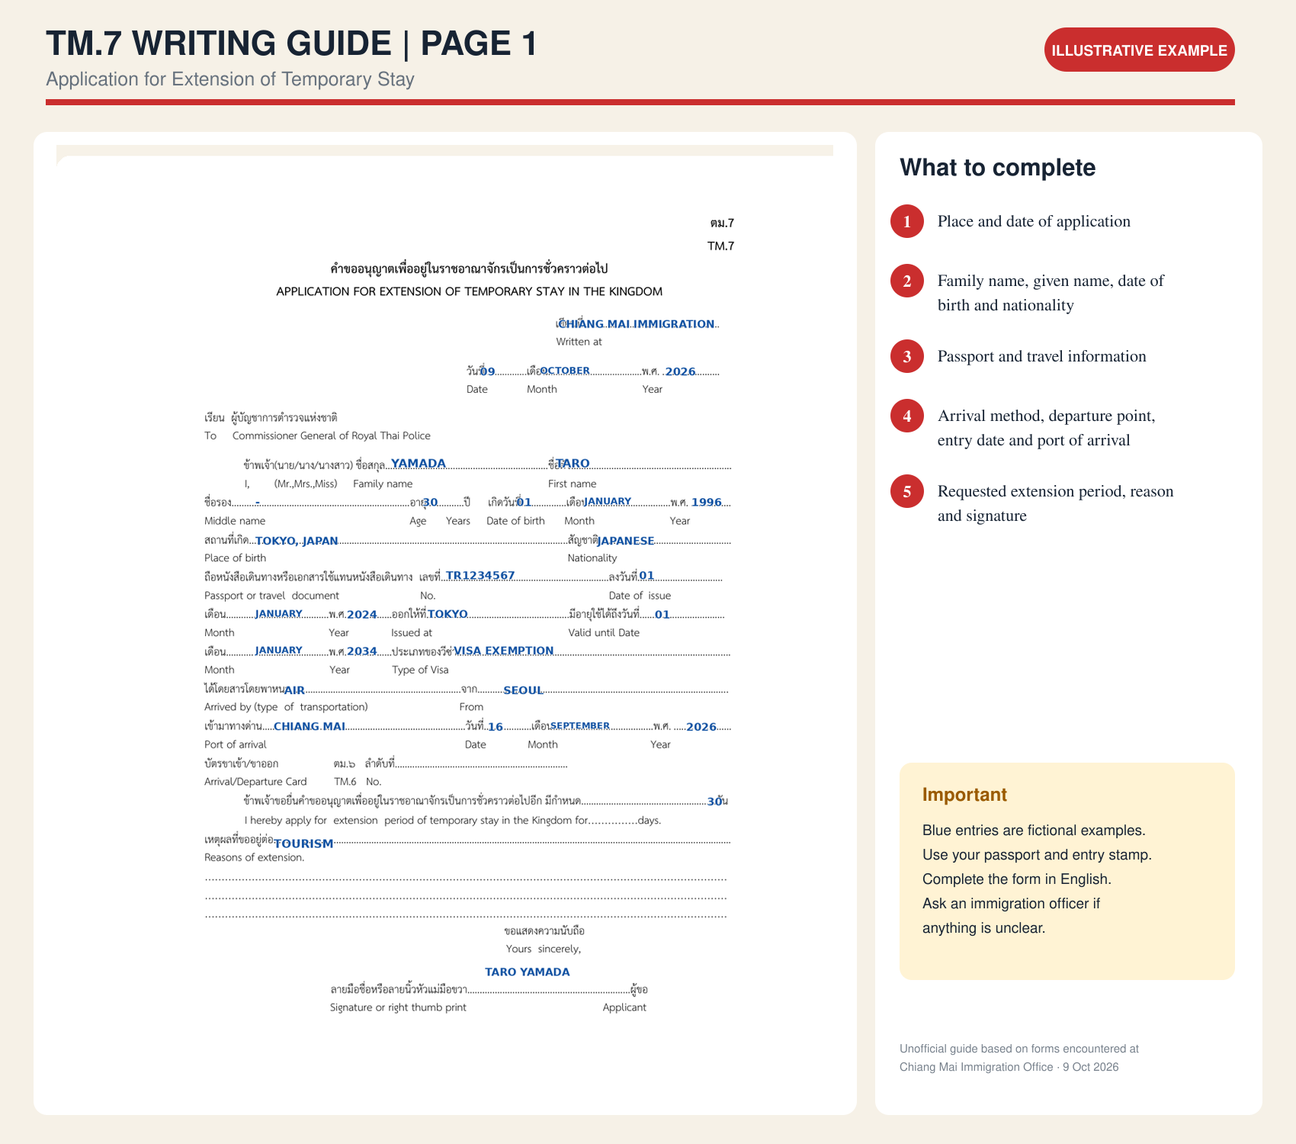Viewport: 1296px width, 1144px height.
Task: Click the "Important" note heading
Action: tap(964, 795)
